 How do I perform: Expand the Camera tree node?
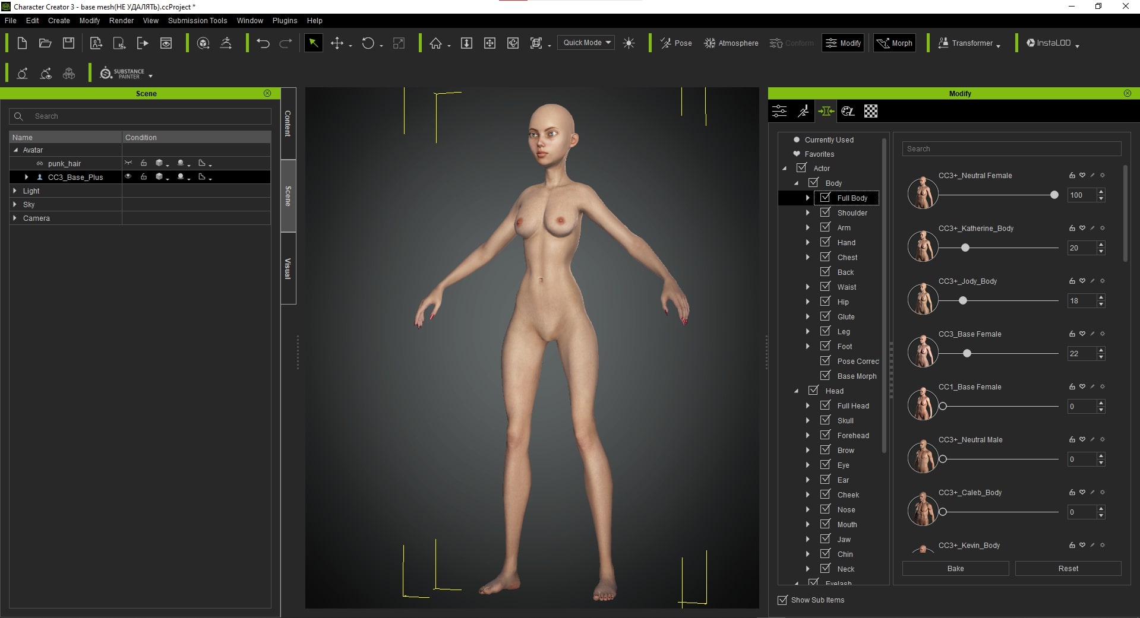pos(15,218)
